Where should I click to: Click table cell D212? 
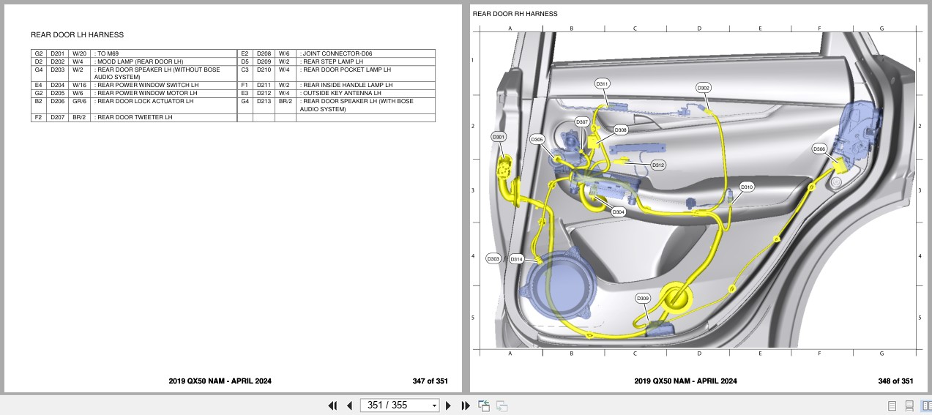click(x=264, y=93)
